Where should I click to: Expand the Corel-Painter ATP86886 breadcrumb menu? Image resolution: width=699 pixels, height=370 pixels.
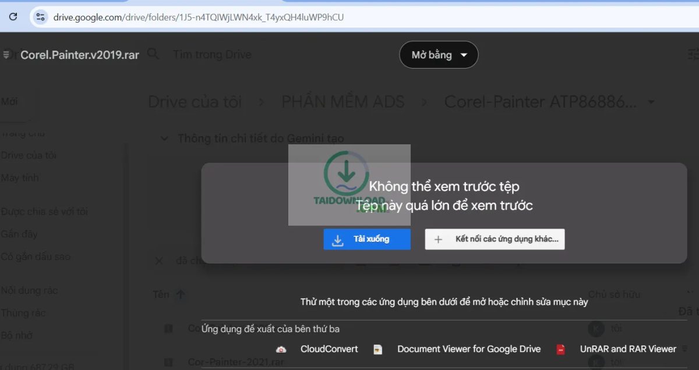(651, 101)
